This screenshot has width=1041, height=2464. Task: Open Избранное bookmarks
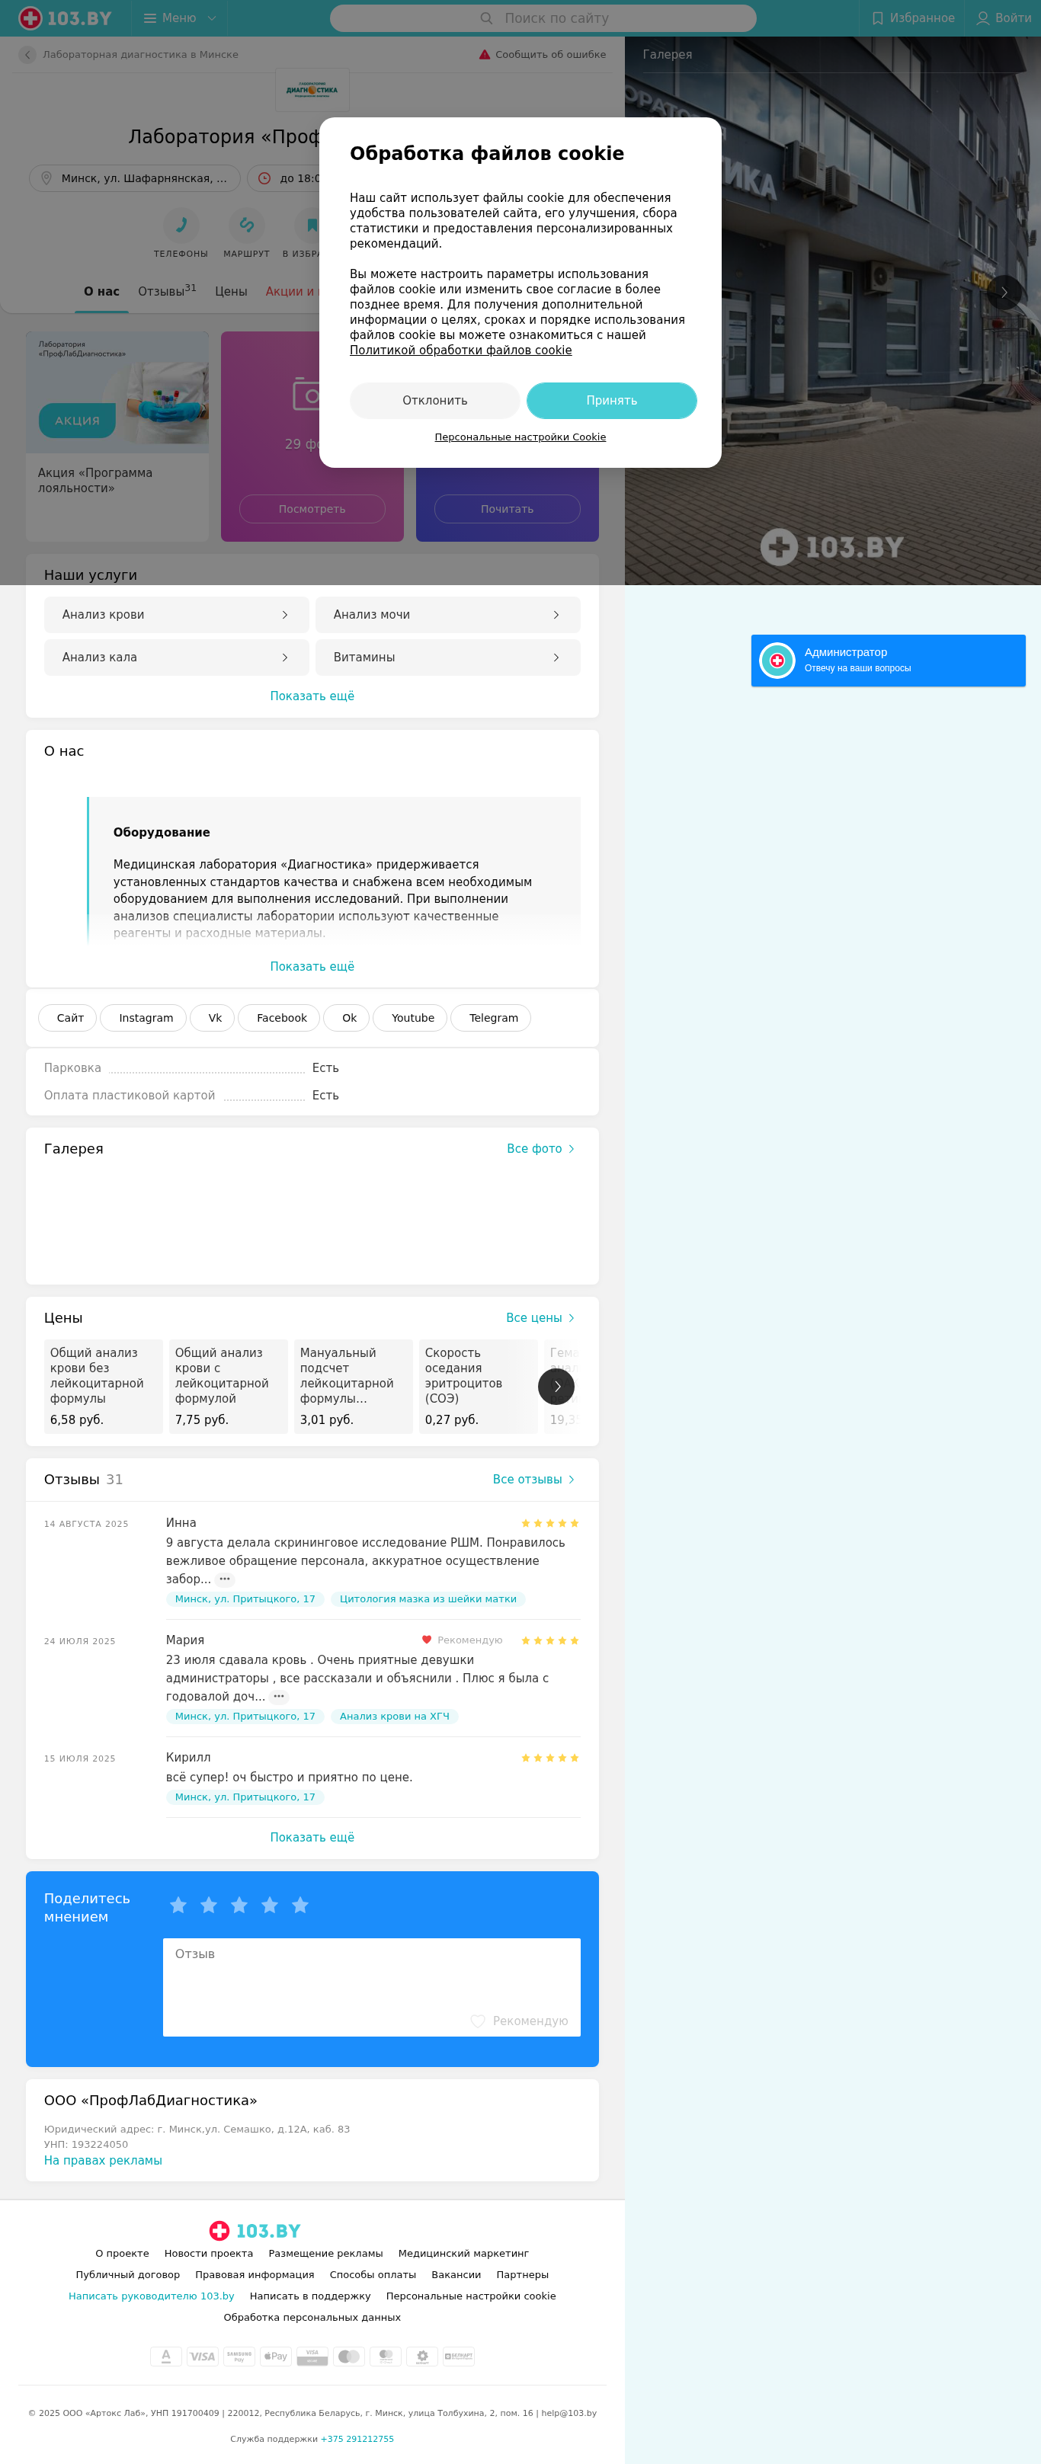pyautogui.click(x=913, y=18)
